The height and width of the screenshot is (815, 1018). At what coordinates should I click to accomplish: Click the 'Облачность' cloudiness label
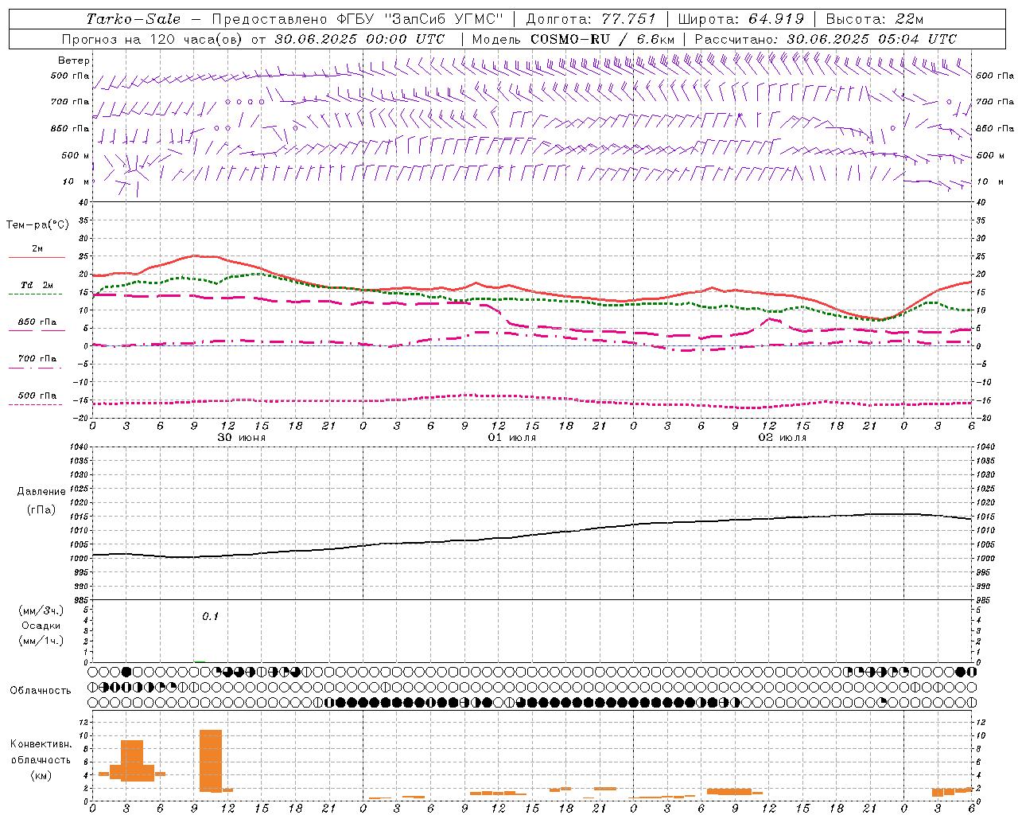click(x=41, y=690)
